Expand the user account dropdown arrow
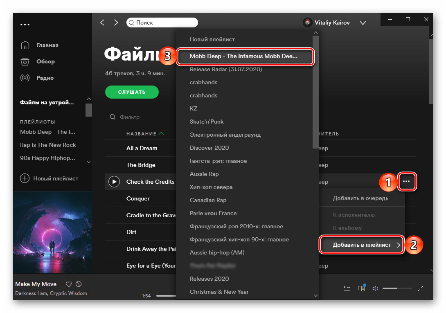This screenshot has height=313, width=446. [363, 23]
